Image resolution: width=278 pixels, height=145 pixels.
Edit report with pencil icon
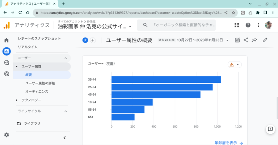coord(265,40)
